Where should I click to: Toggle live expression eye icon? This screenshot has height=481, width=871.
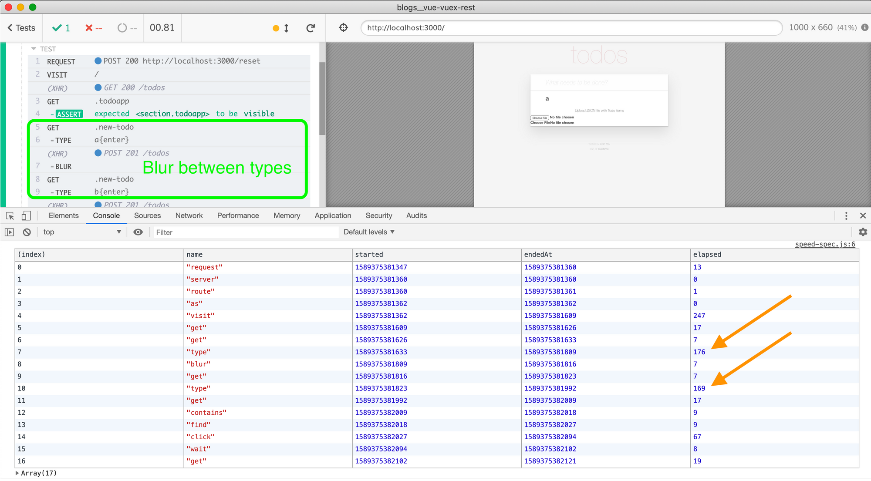coord(138,232)
